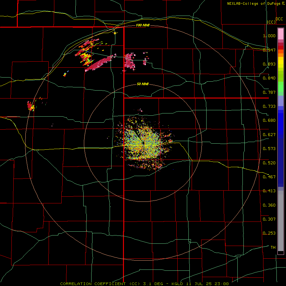Select the 0.893 scale value
Viewport: 286px width, 286px height.
pos(269,64)
